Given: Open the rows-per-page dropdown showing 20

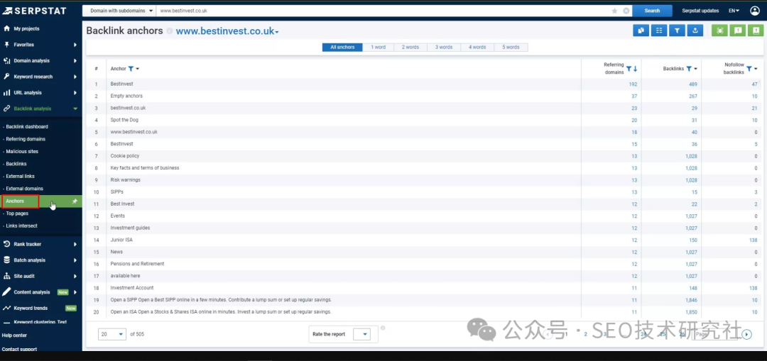Looking at the screenshot, I should click(112, 334).
